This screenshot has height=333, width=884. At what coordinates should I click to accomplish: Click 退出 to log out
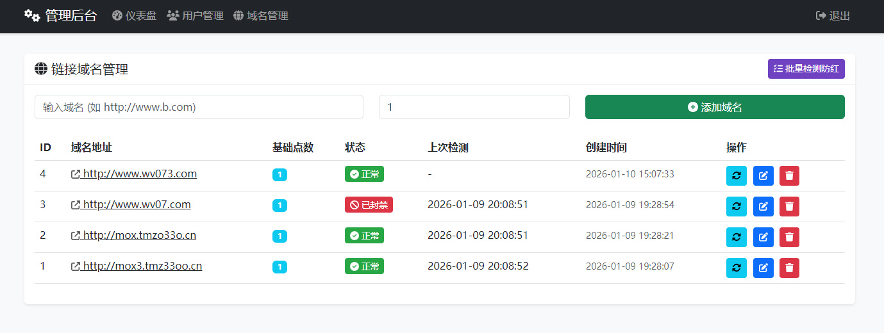(833, 16)
